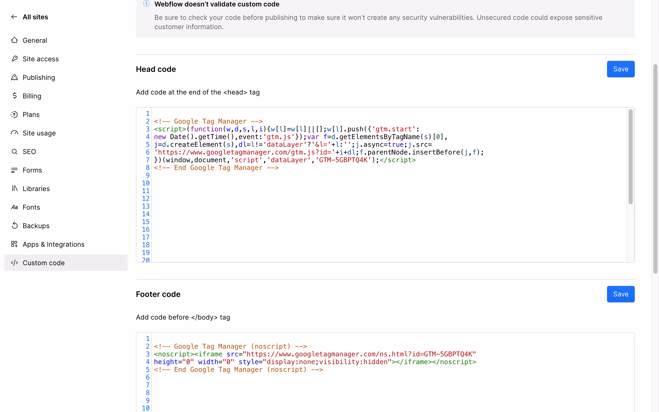Click the Footer code heading
This screenshot has height=412, width=659.
point(158,294)
